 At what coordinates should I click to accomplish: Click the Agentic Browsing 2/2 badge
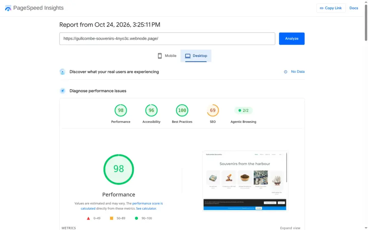click(x=243, y=110)
